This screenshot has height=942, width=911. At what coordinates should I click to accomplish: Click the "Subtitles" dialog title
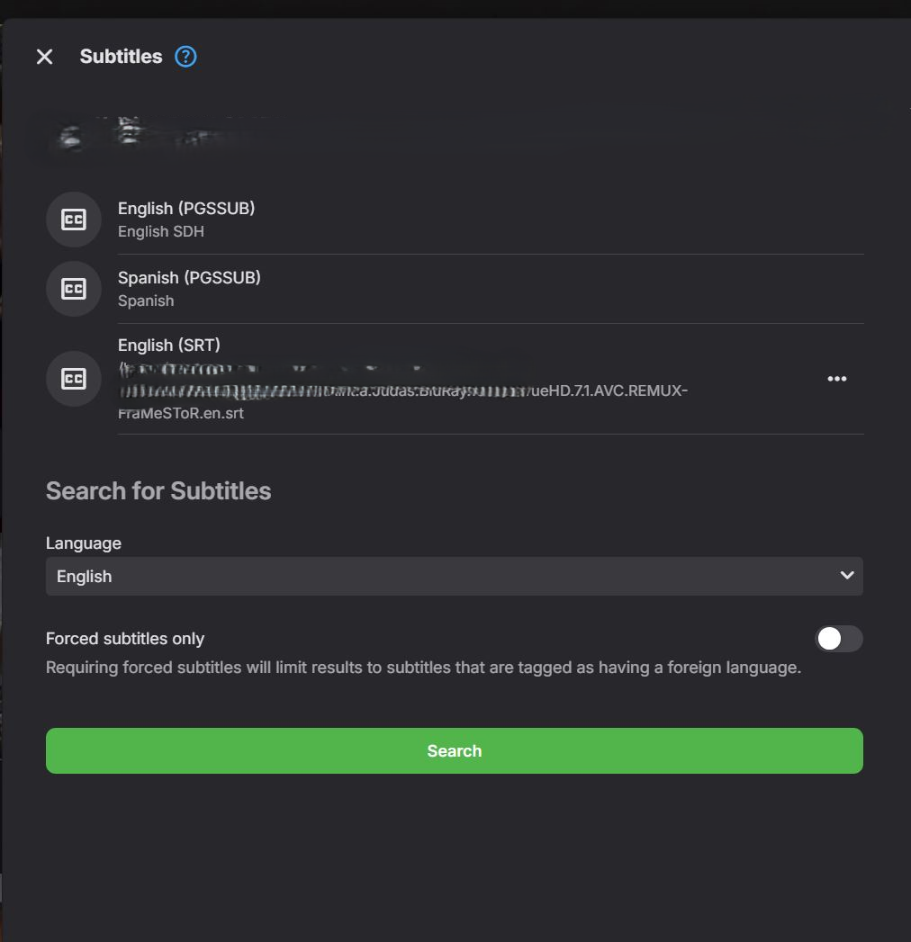click(x=121, y=57)
